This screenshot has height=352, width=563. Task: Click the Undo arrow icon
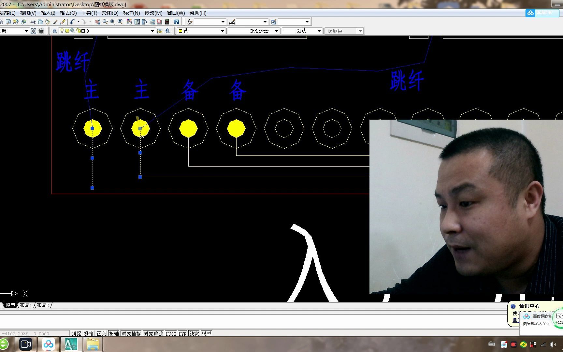(72, 22)
